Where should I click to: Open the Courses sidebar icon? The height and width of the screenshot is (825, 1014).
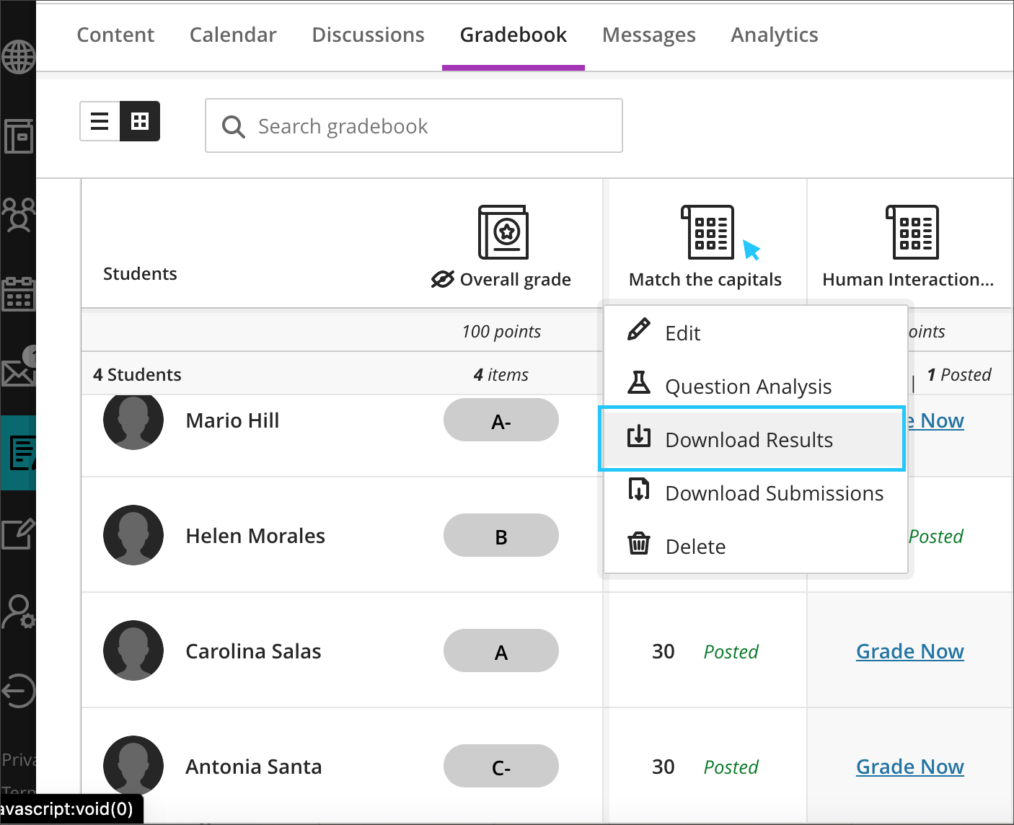pos(18,136)
